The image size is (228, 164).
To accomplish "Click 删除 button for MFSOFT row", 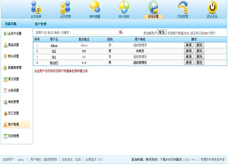I will click(x=199, y=63).
